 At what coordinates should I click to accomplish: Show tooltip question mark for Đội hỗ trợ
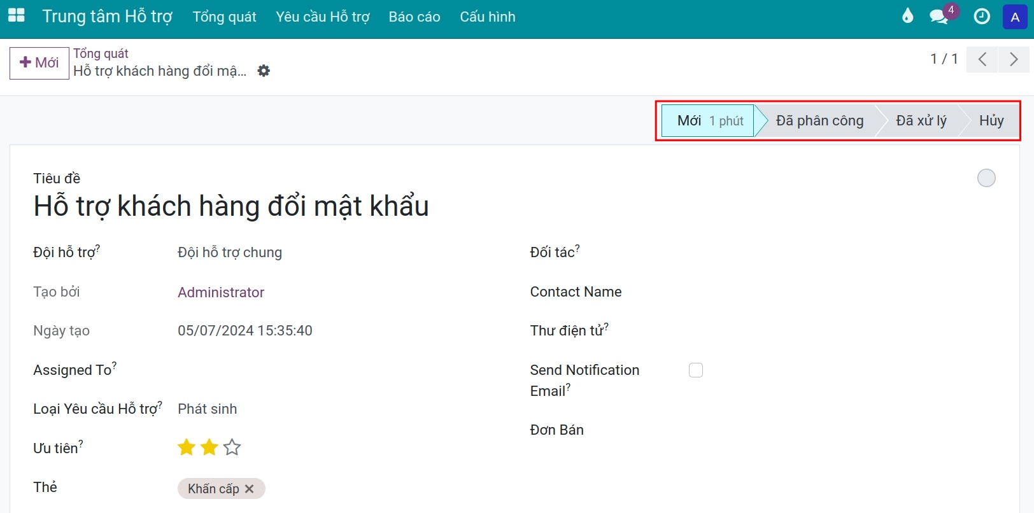[x=97, y=248]
